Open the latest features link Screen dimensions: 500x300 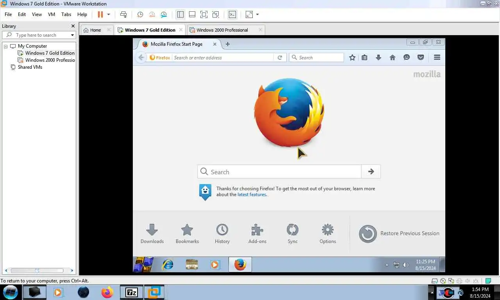252,195
